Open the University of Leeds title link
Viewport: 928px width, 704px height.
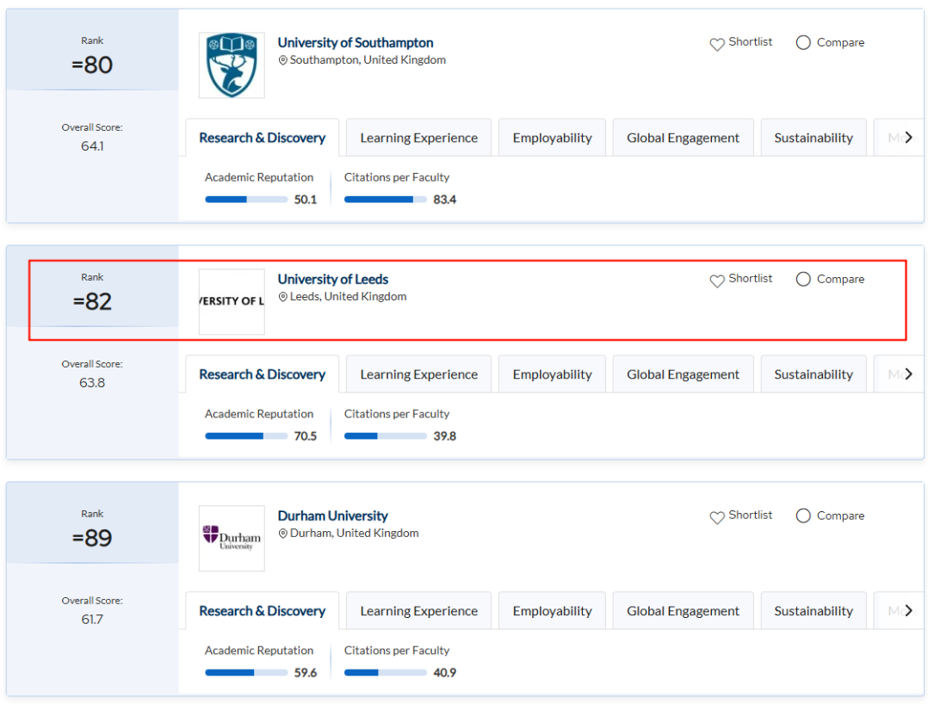[332, 279]
